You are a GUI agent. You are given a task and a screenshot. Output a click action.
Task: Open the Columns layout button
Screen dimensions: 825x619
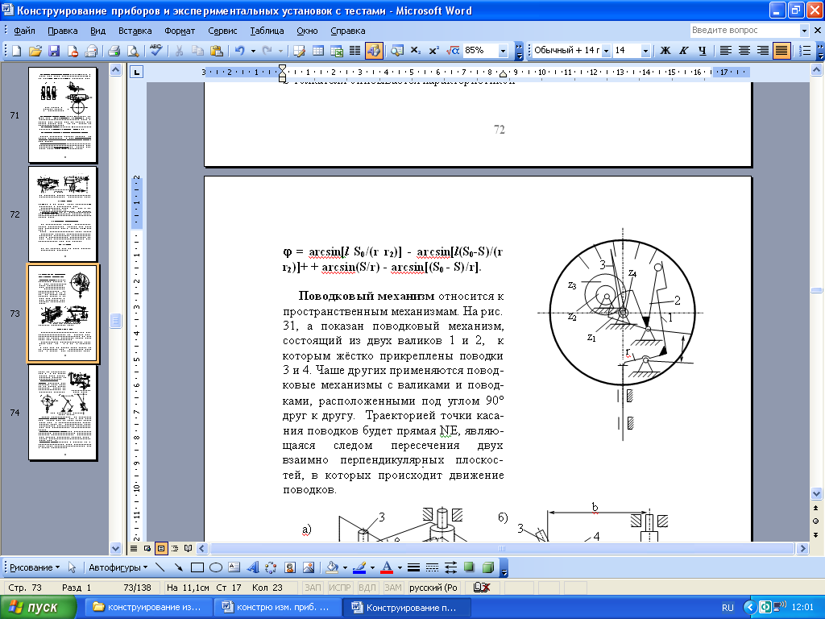coord(354,51)
